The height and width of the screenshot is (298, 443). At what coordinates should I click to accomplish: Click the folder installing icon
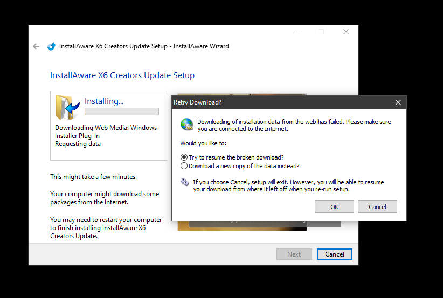pos(67,107)
